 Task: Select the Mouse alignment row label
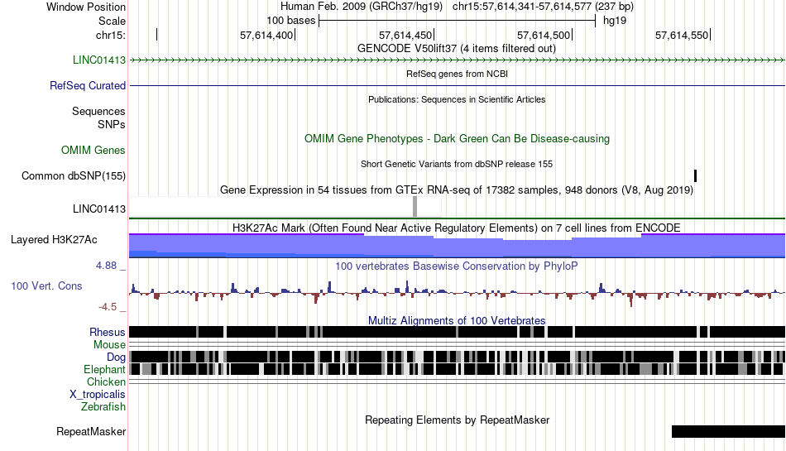109,345
